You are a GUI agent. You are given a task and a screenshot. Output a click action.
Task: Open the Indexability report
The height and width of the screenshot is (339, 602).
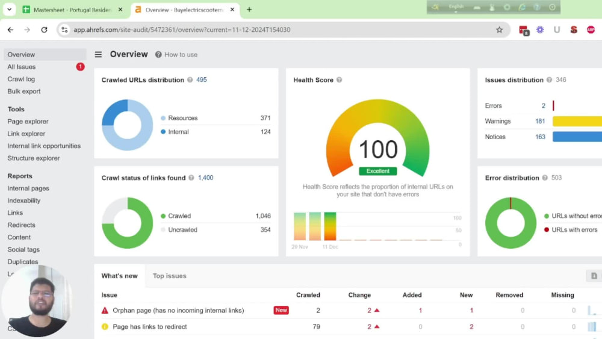pyautogui.click(x=24, y=201)
